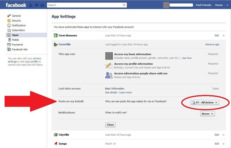Remove Zynga with its x icon
This screenshot has width=231, height=148.
point(223,144)
